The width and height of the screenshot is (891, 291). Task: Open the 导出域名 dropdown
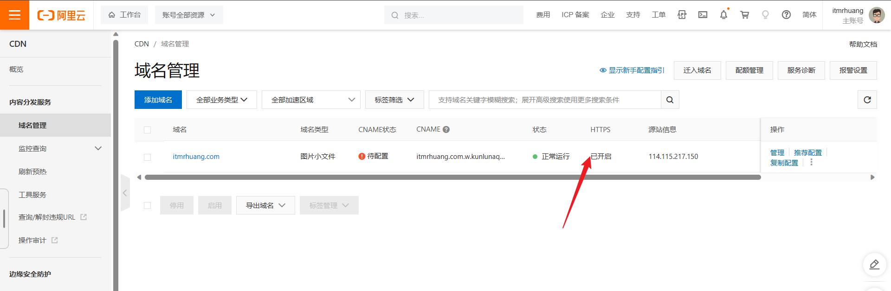point(265,205)
